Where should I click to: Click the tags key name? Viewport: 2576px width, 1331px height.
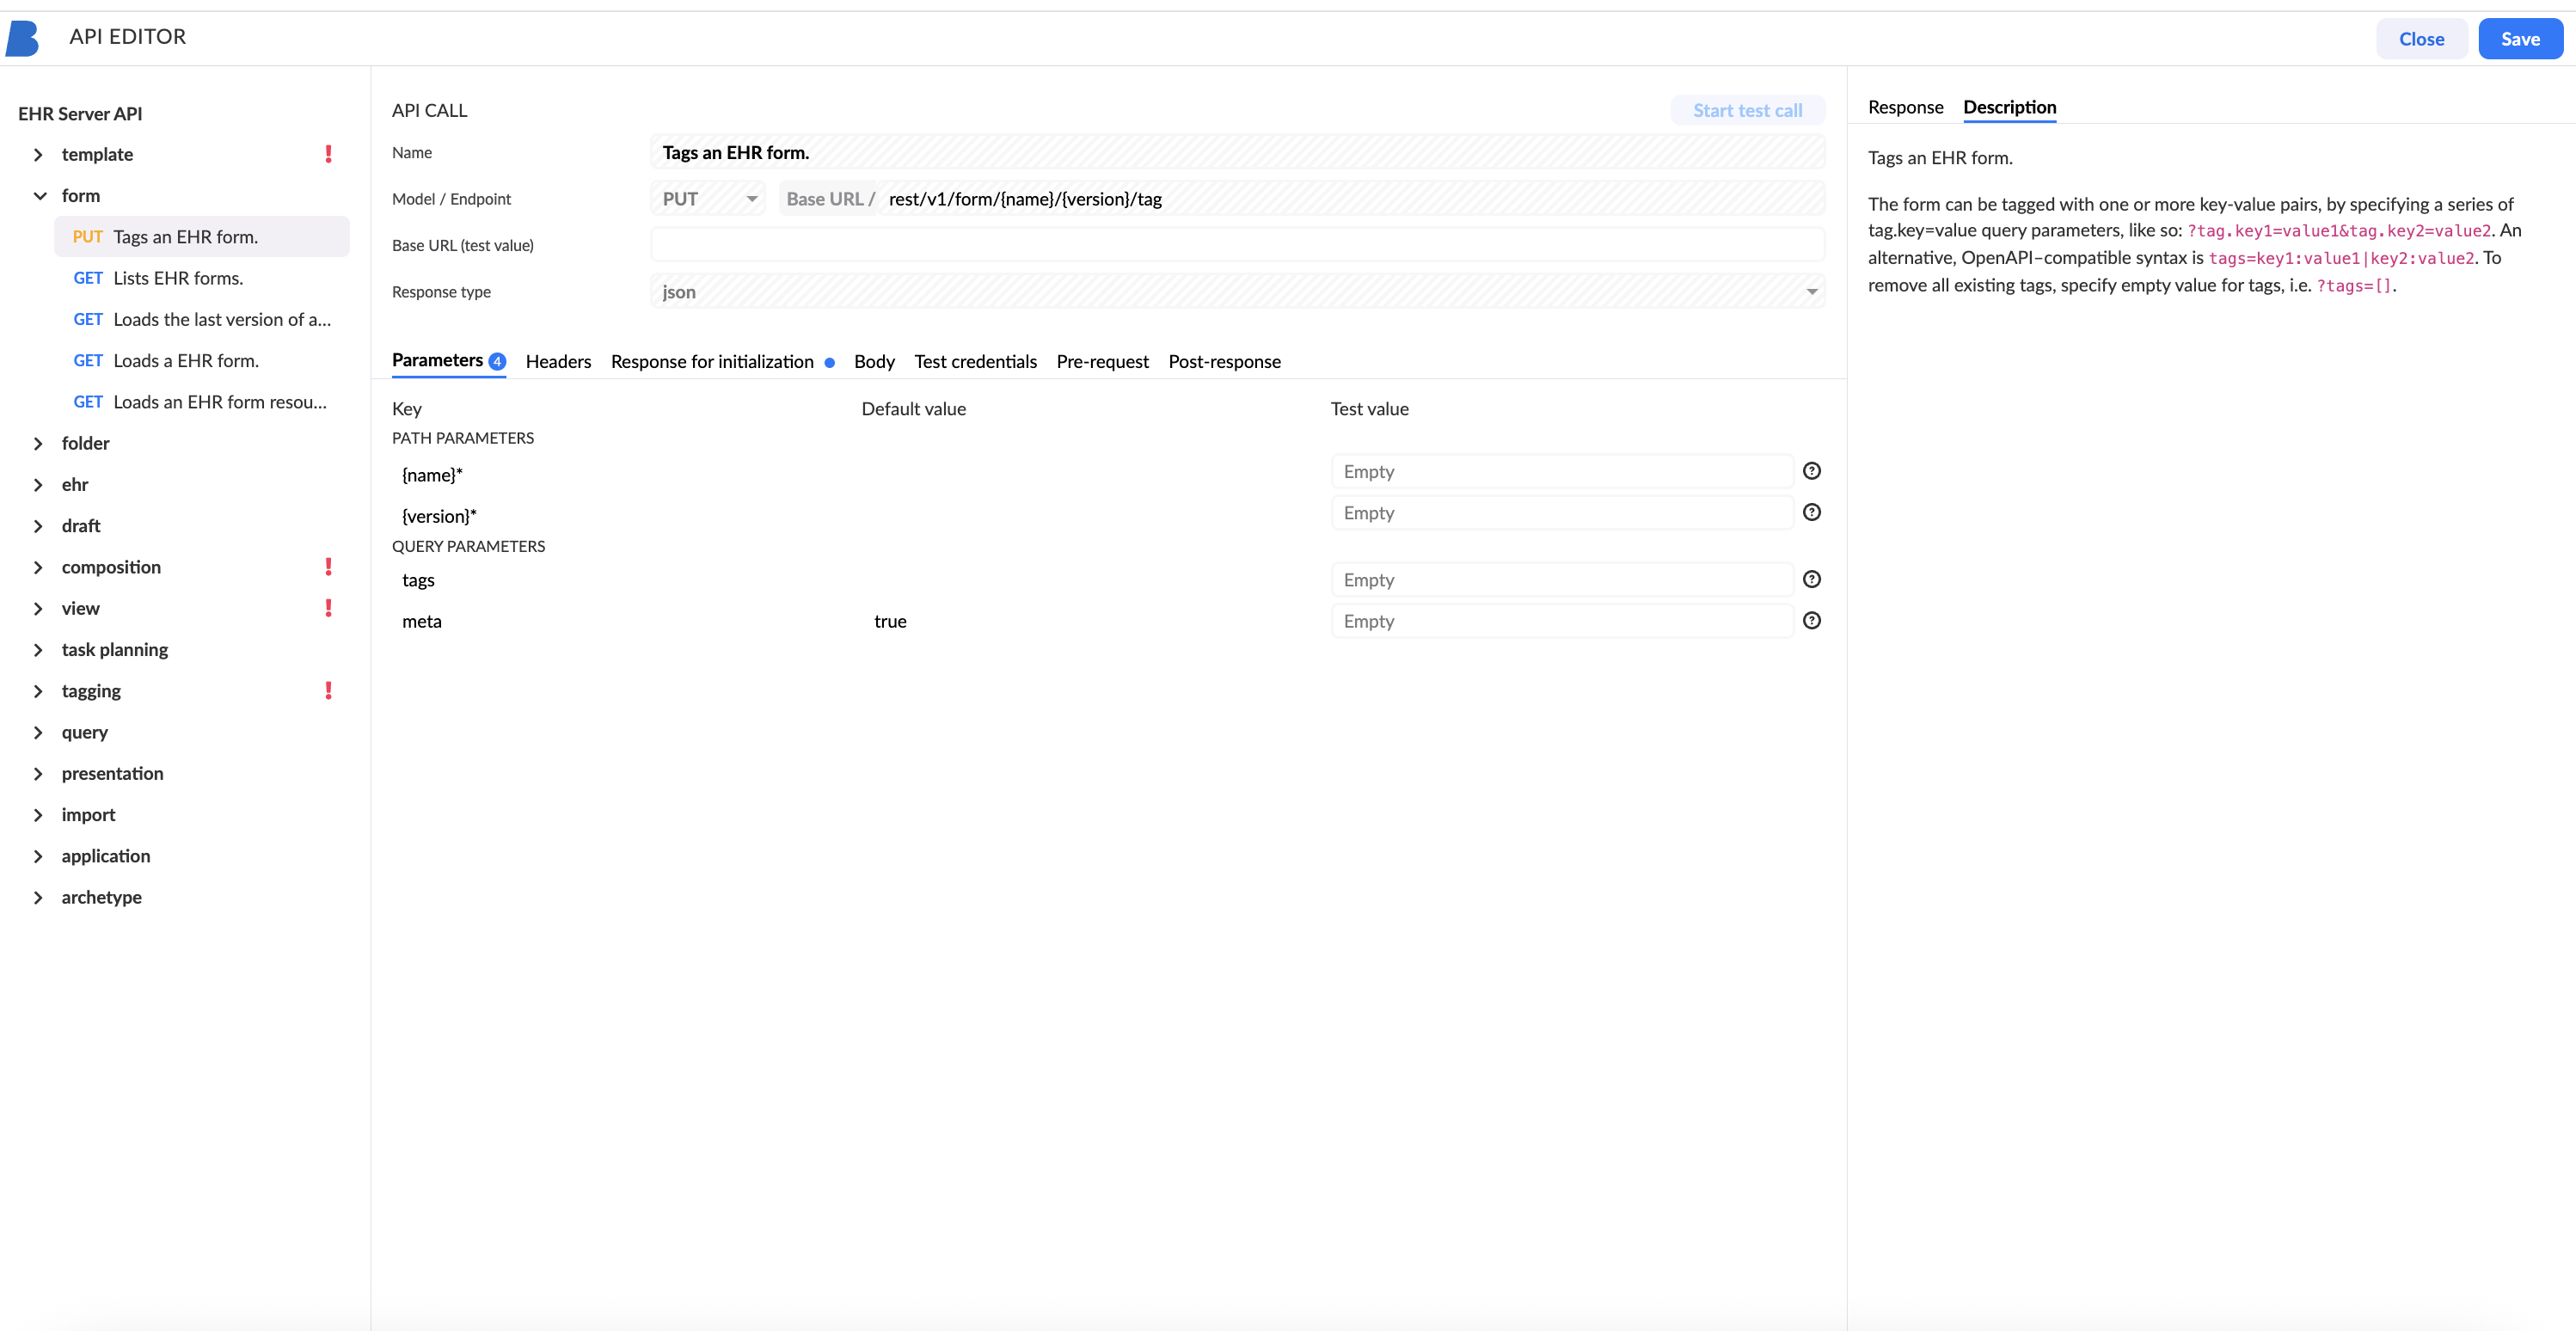click(418, 580)
